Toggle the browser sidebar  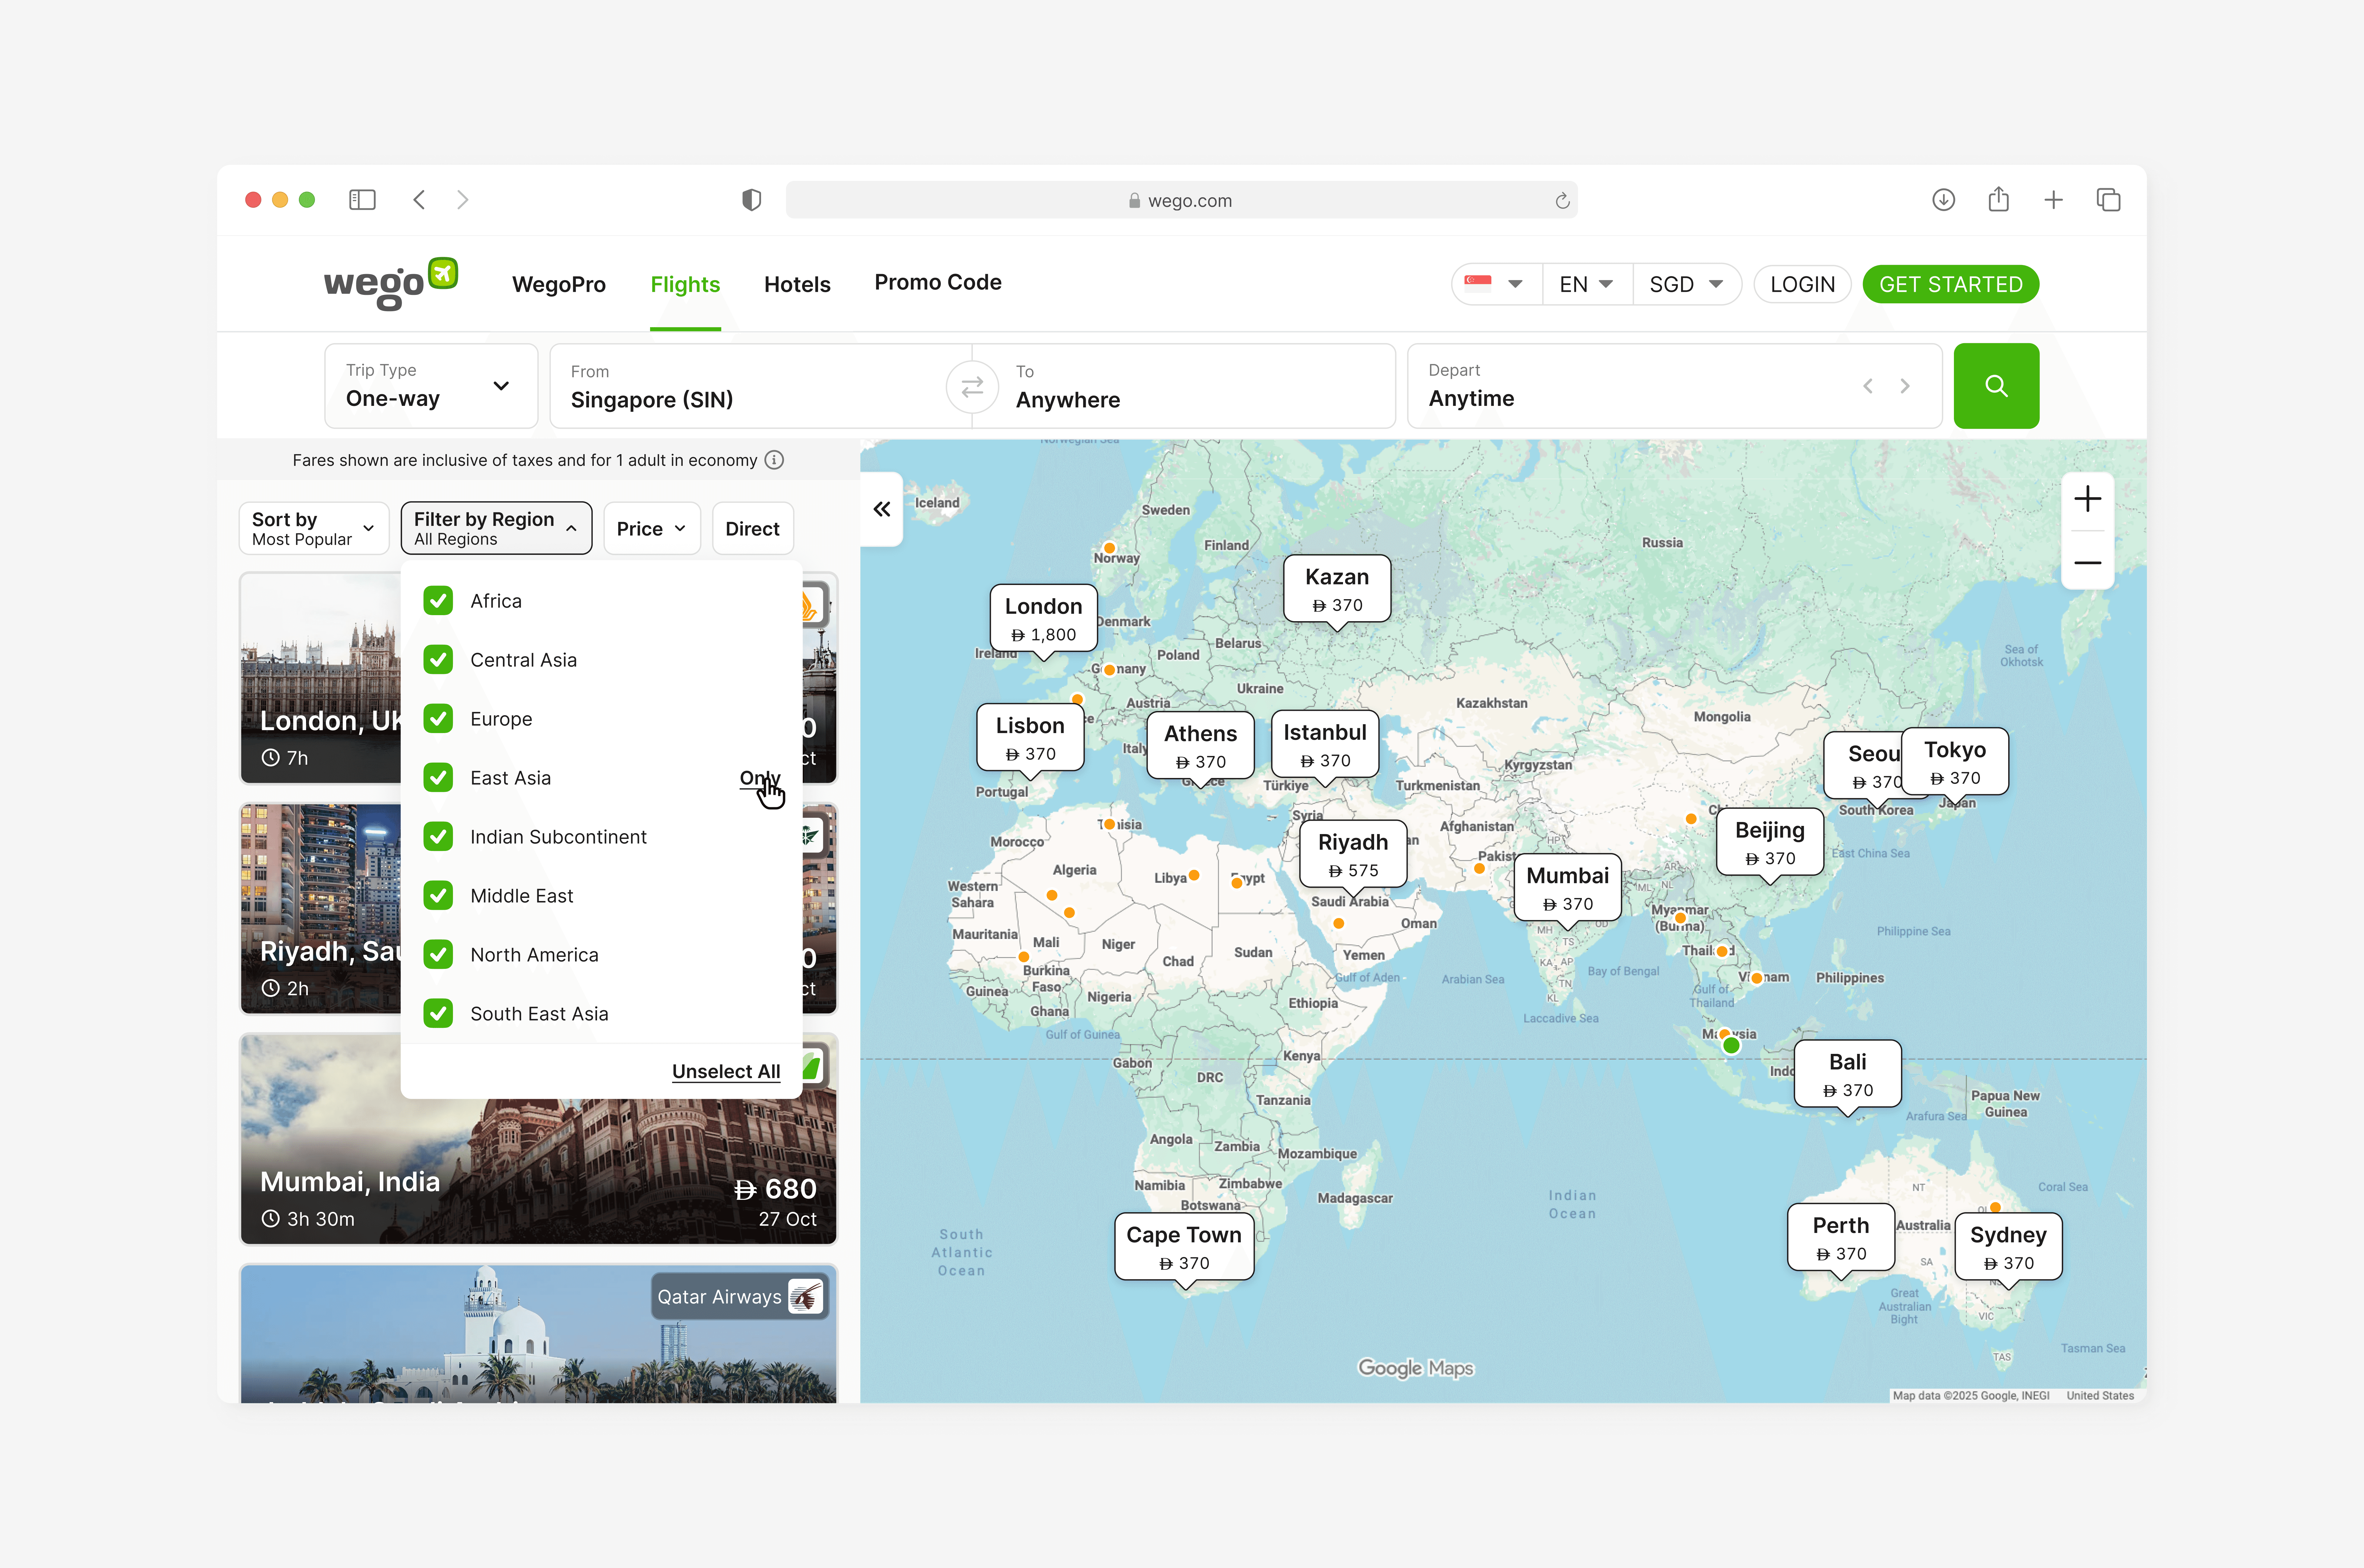[x=362, y=200]
